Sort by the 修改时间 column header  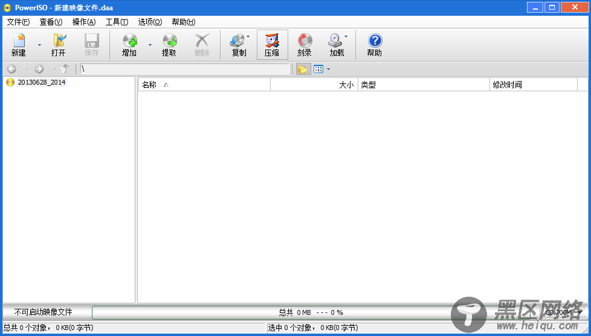coord(534,85)
